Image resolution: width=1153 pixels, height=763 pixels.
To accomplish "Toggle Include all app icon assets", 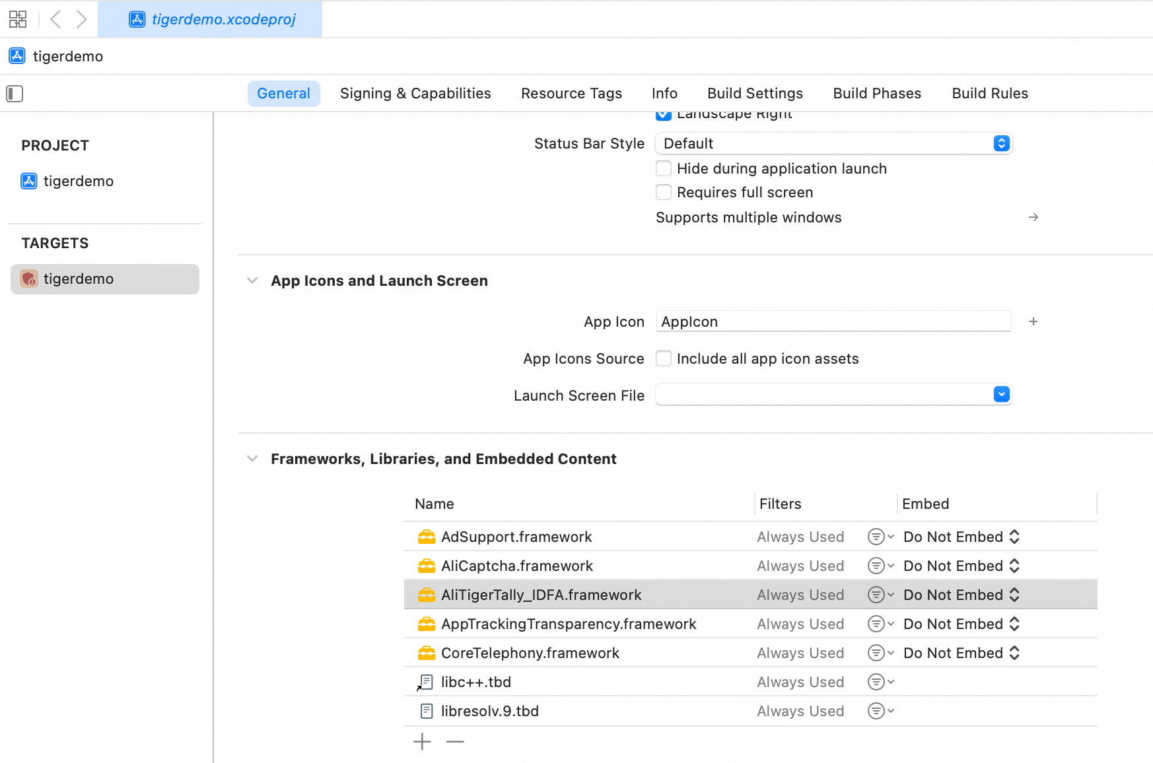I will click(664, 358).
